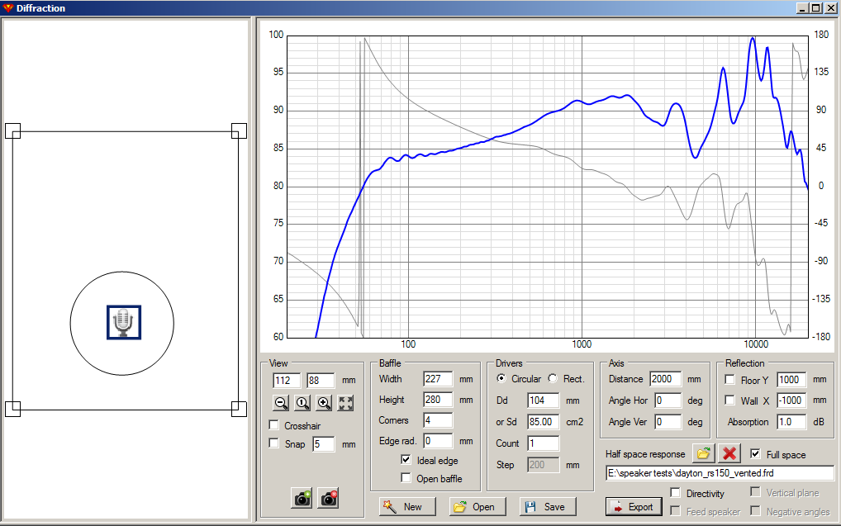
Task: Click the add snapshot camera icon
Action: point(302,498)
